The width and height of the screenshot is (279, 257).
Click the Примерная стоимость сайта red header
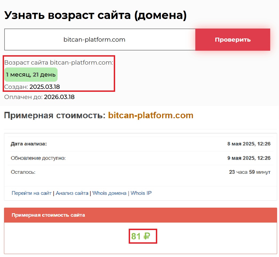point(48,215)
